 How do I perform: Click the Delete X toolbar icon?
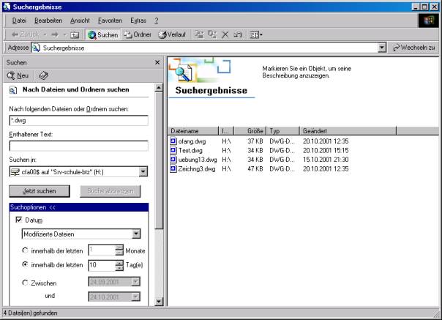click(225, 34)
